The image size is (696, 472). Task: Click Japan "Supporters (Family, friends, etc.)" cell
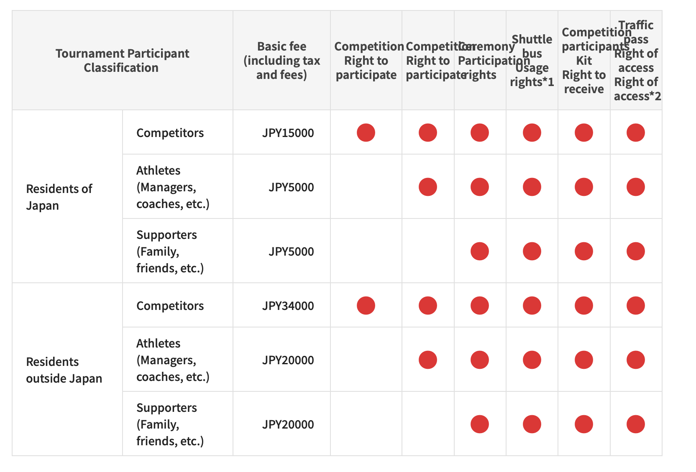(x=170, y=251)
